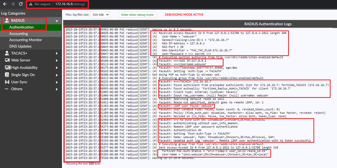337x168 pixels.
Task: Click the browser back arrow
Action: tap(5, 4)
